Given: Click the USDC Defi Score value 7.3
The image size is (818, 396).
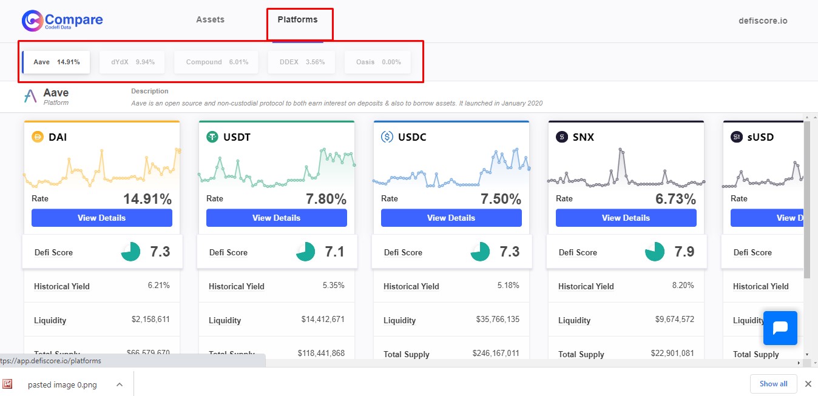Looking at the screenshot, I should [x=510, y=252].
